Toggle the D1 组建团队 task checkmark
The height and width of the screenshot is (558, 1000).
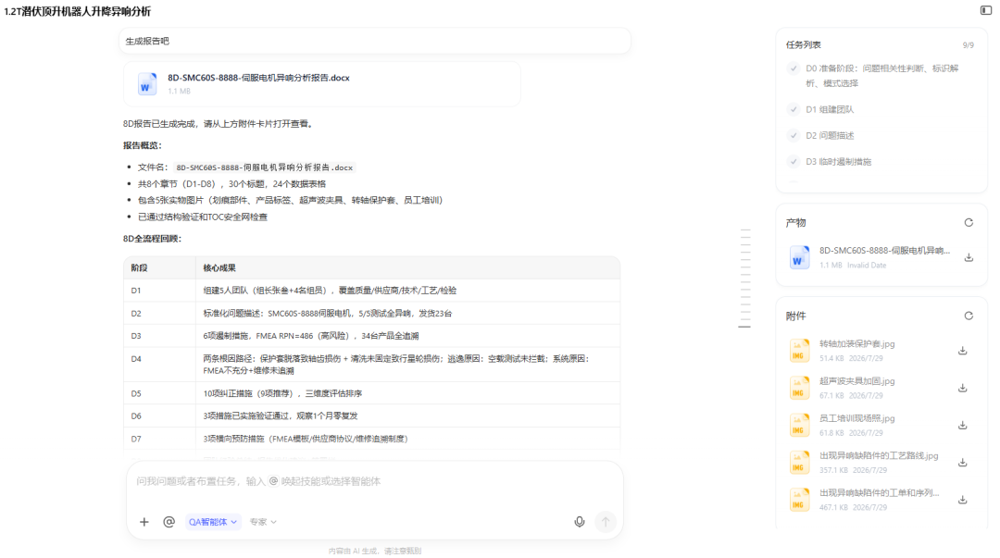pos(794,110)
